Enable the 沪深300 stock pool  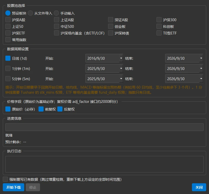(159, 20)
